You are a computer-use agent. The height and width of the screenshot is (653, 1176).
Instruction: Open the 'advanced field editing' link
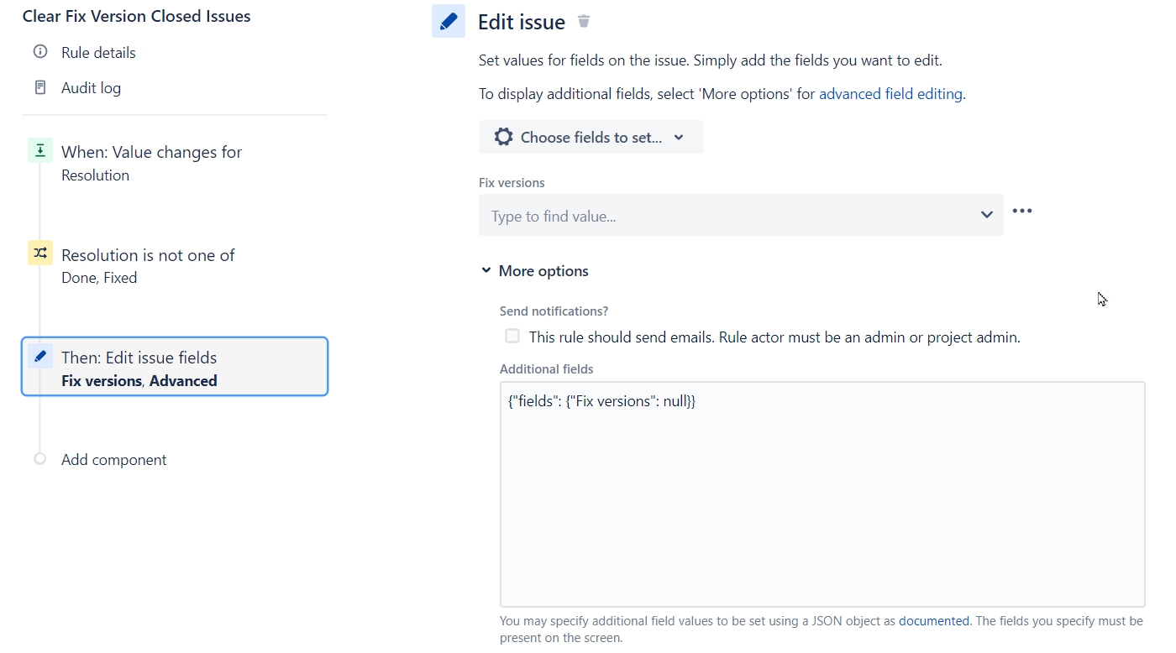890,93
